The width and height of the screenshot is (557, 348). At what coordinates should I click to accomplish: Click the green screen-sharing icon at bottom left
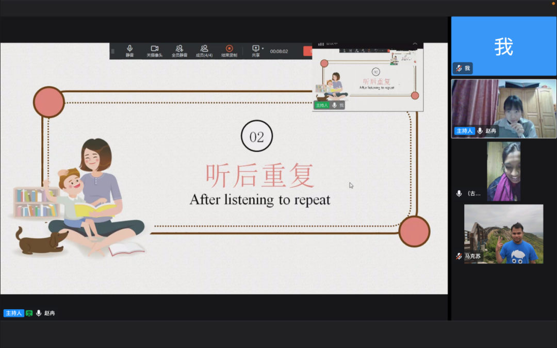click(x=29, y=313)
